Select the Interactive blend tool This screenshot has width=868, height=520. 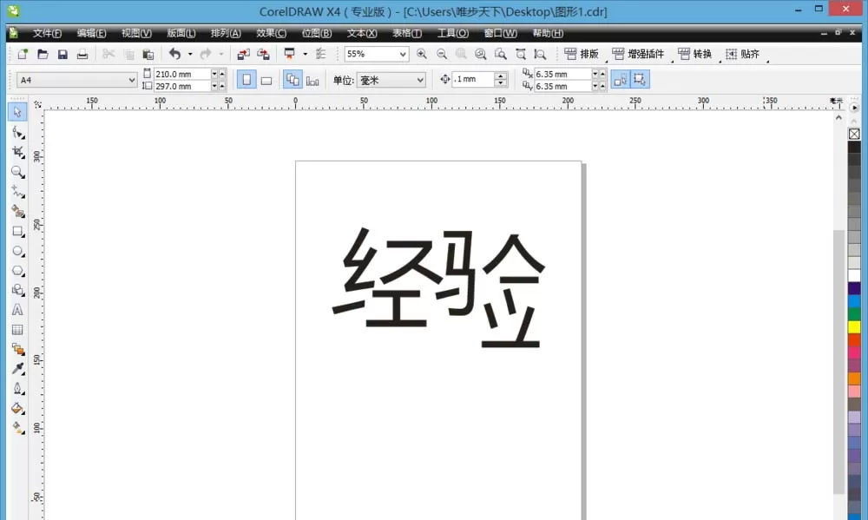click(17, 350)
